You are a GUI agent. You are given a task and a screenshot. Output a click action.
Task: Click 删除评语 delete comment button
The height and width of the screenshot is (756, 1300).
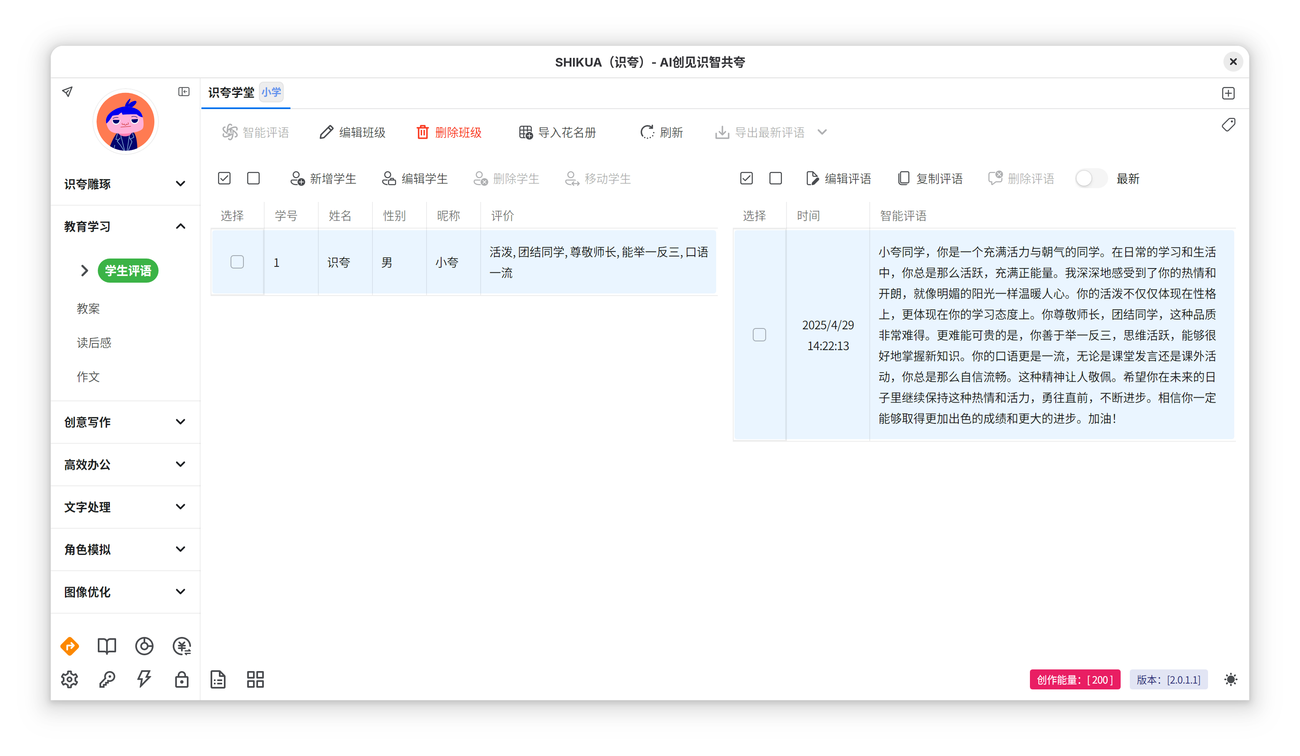1022,179
